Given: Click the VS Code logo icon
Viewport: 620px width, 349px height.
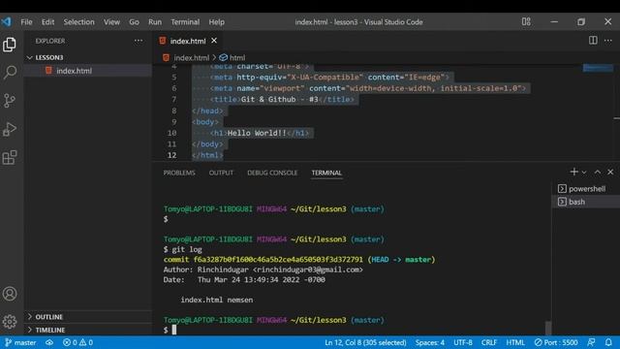Looking at the screenshot, I should [6, 21].
